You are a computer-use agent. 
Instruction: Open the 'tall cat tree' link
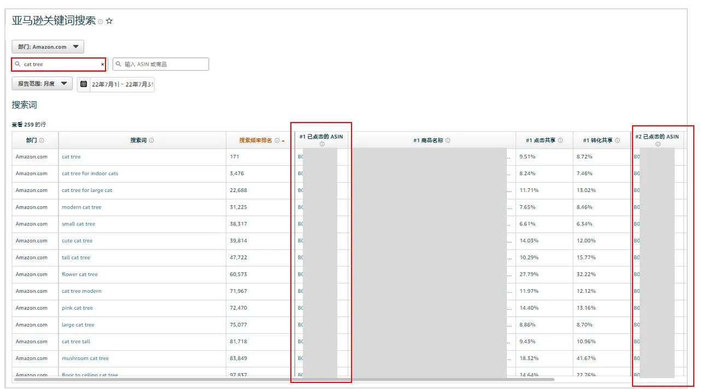click(76, 258)
